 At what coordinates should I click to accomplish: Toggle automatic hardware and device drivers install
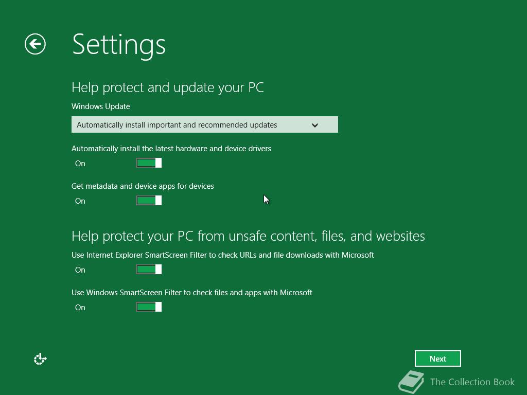click(x=149, y=163)
